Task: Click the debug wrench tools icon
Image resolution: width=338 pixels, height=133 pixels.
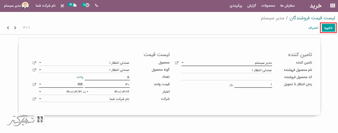Action: pyautogui.click(x=62, y=6)
